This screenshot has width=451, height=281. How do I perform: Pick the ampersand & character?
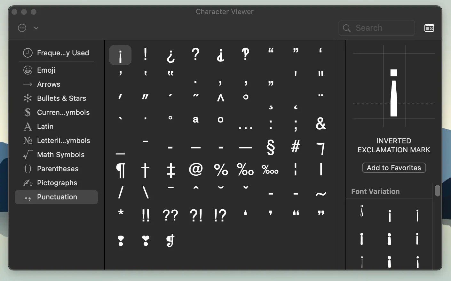(x=321, y=124)
